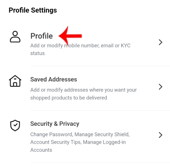170x167 pixels.
Task: Click the 'Add or modify addresses' description line
Action: click(x=84, y=90)
